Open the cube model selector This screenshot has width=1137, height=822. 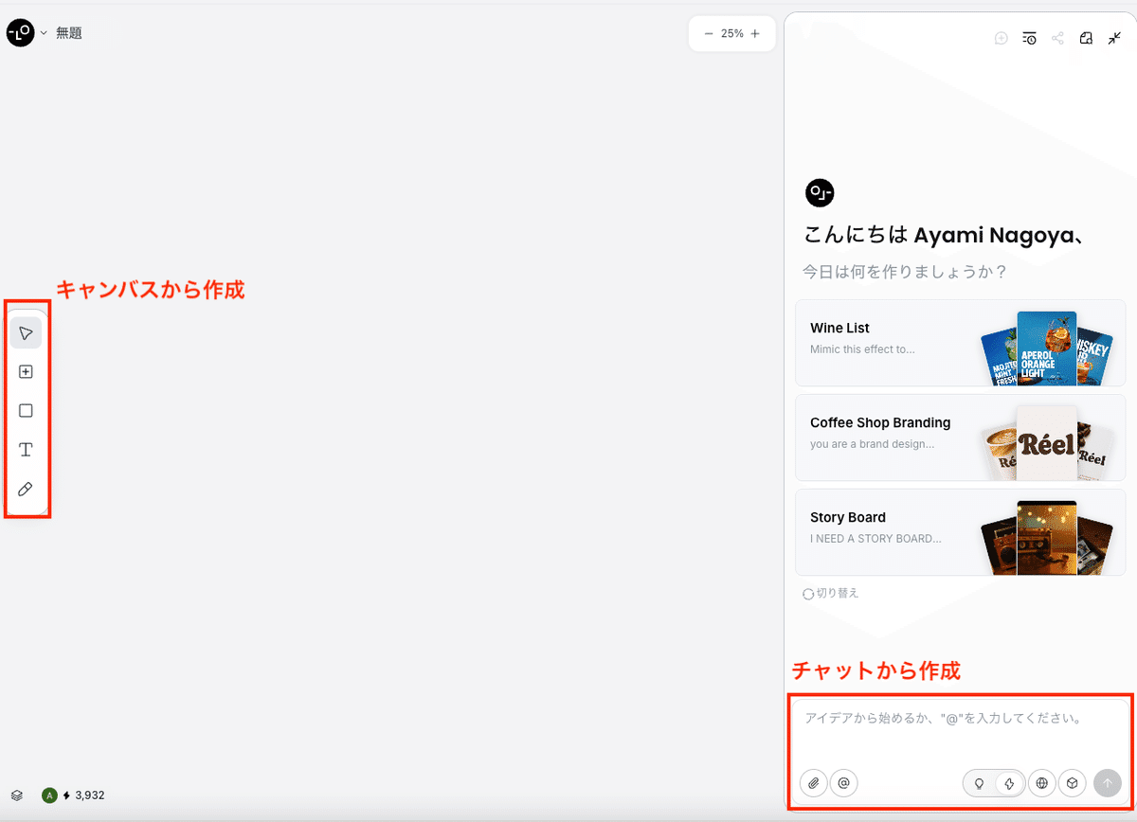point(1072,783)
